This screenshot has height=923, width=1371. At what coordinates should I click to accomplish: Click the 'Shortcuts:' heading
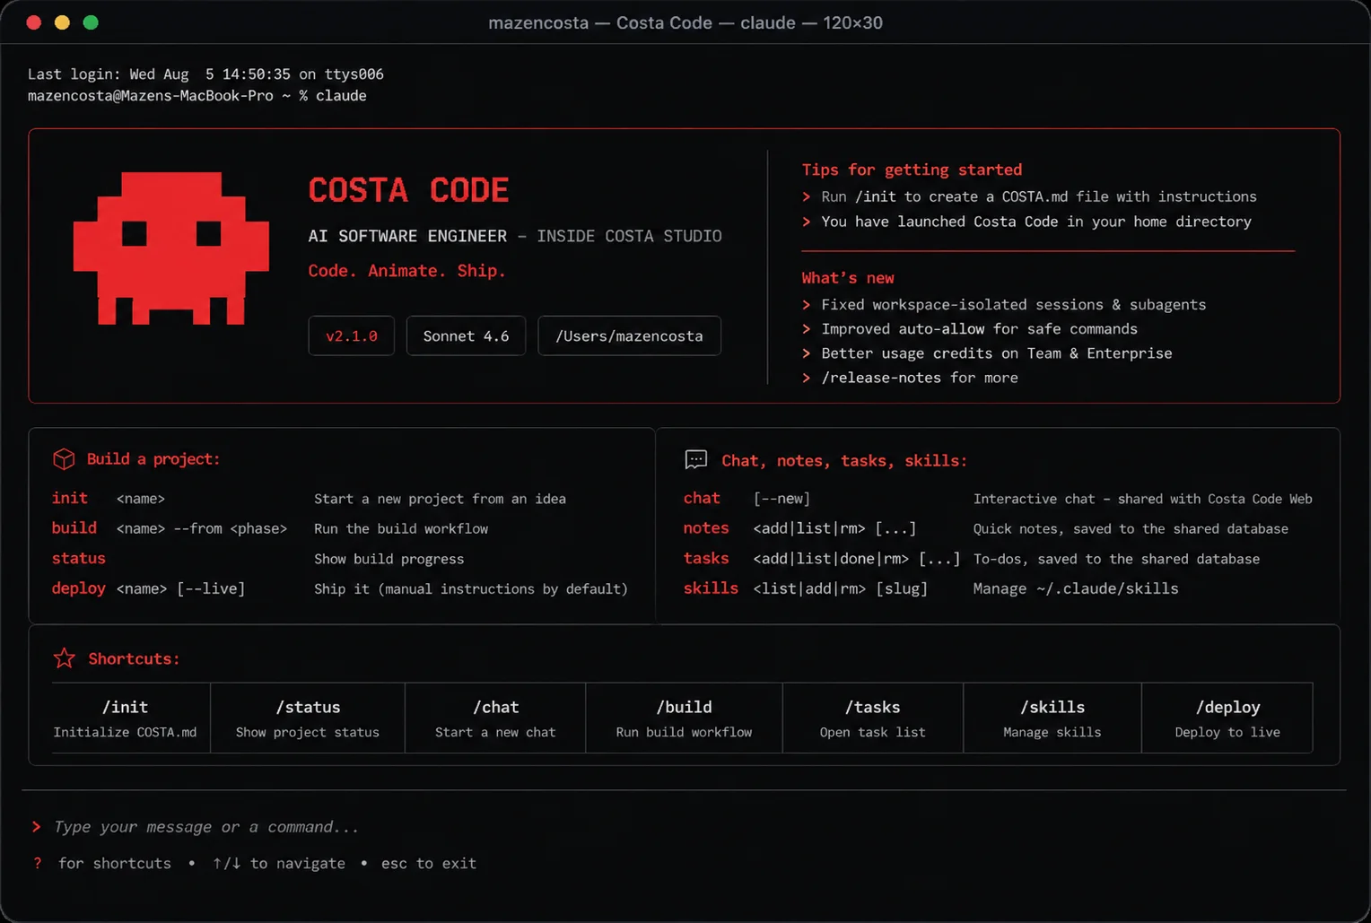(134, 658)
